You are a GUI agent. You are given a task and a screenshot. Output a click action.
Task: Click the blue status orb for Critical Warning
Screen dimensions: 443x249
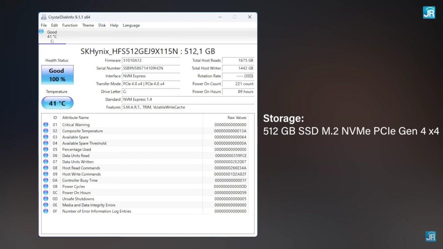tap(46, 125)
